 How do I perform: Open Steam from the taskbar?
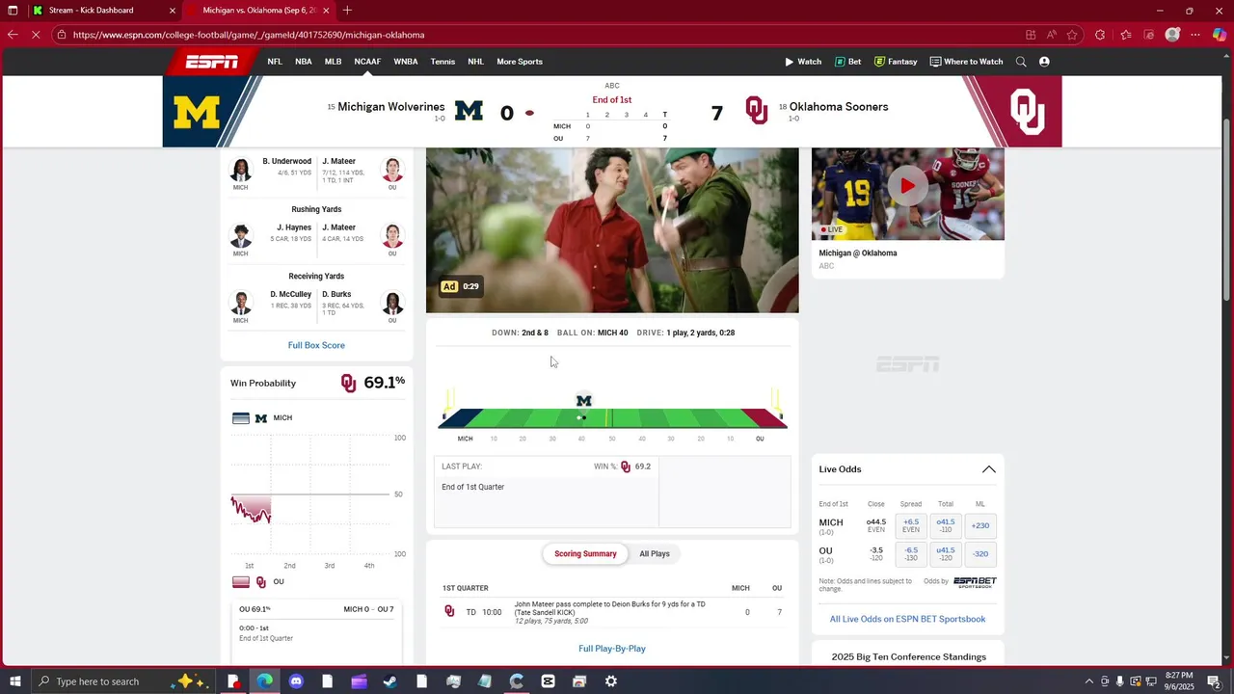pos(389,681)
